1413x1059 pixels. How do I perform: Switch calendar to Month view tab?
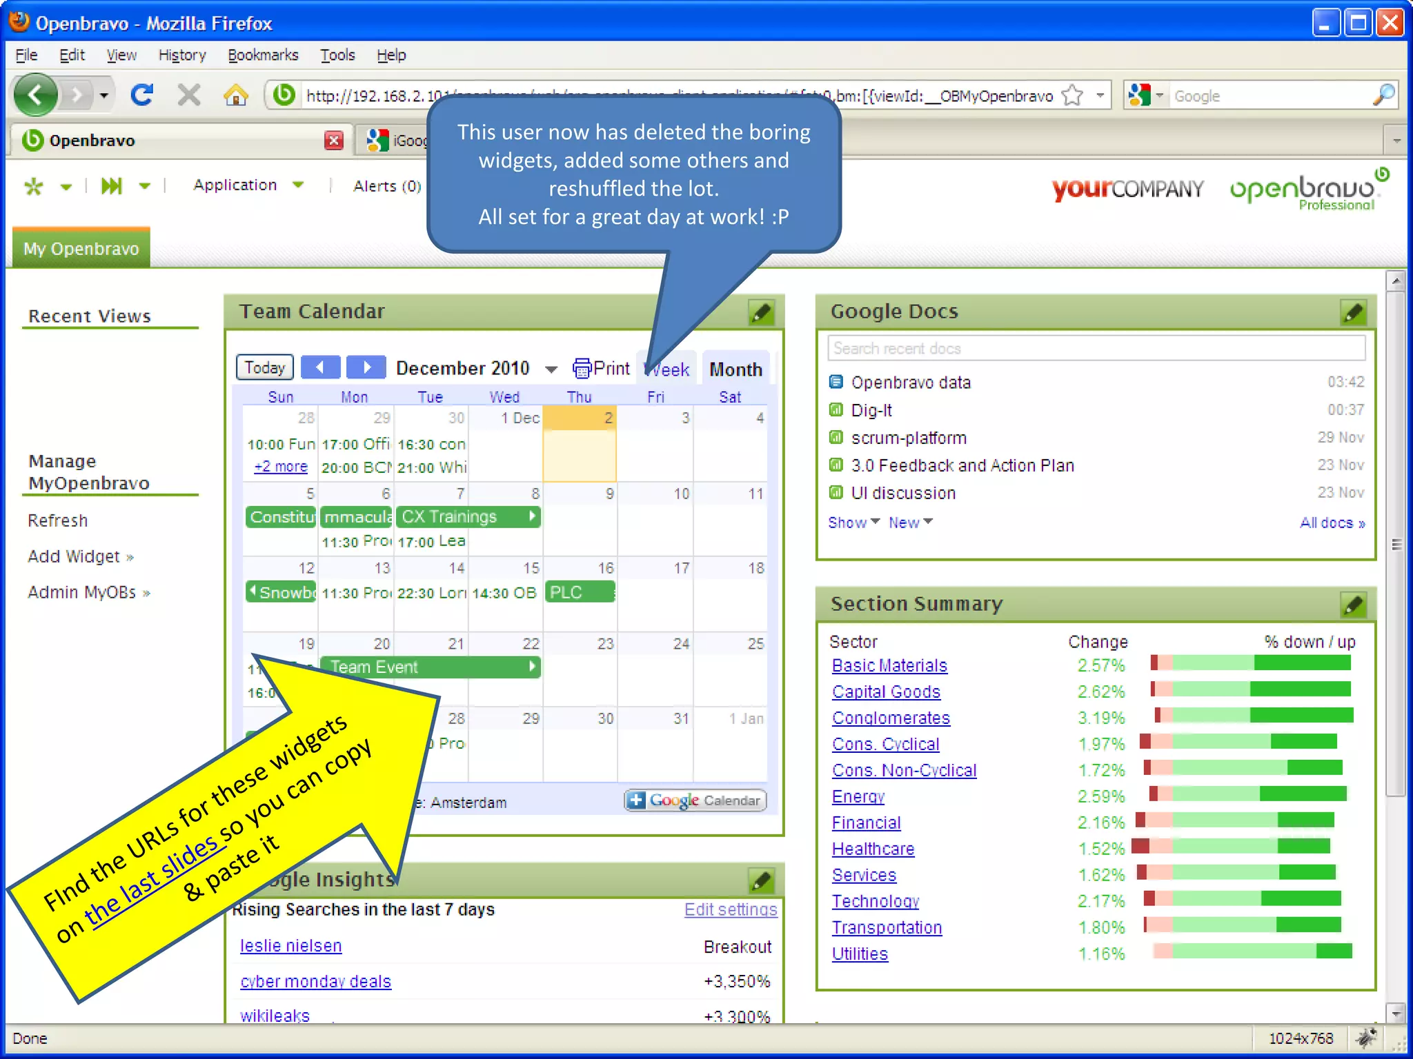735,370
